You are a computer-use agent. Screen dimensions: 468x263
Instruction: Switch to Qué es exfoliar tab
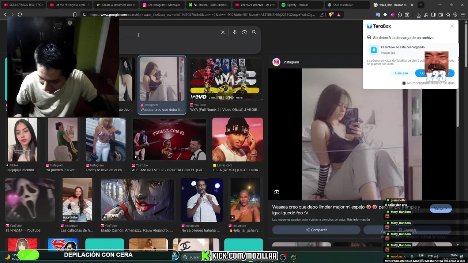click(347, 5)
